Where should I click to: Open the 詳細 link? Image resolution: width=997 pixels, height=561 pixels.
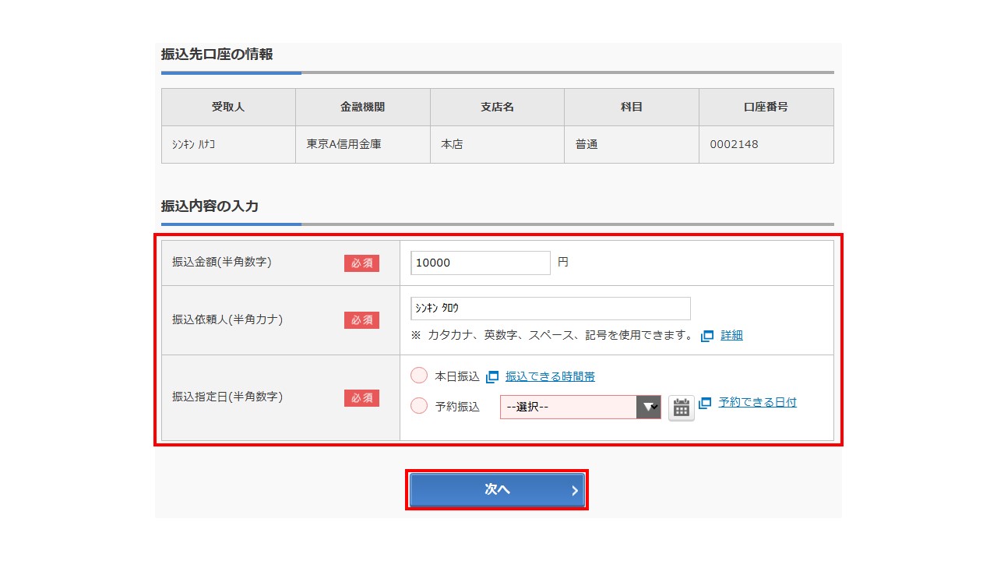point(731,335)
